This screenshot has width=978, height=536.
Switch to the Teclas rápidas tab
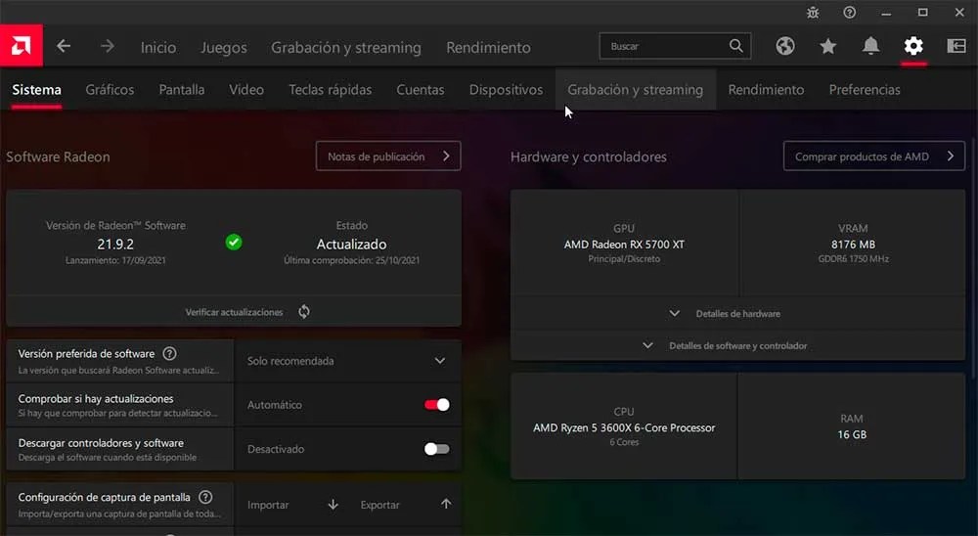tap(330, 89)
